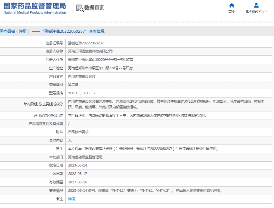Click the 有效期至 label
The image size is (274, 208).
pyautogui.click(x=56, y=182)
